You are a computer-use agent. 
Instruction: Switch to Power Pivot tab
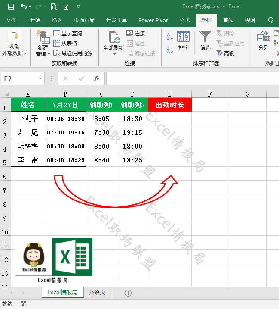(x=153, y=20)
